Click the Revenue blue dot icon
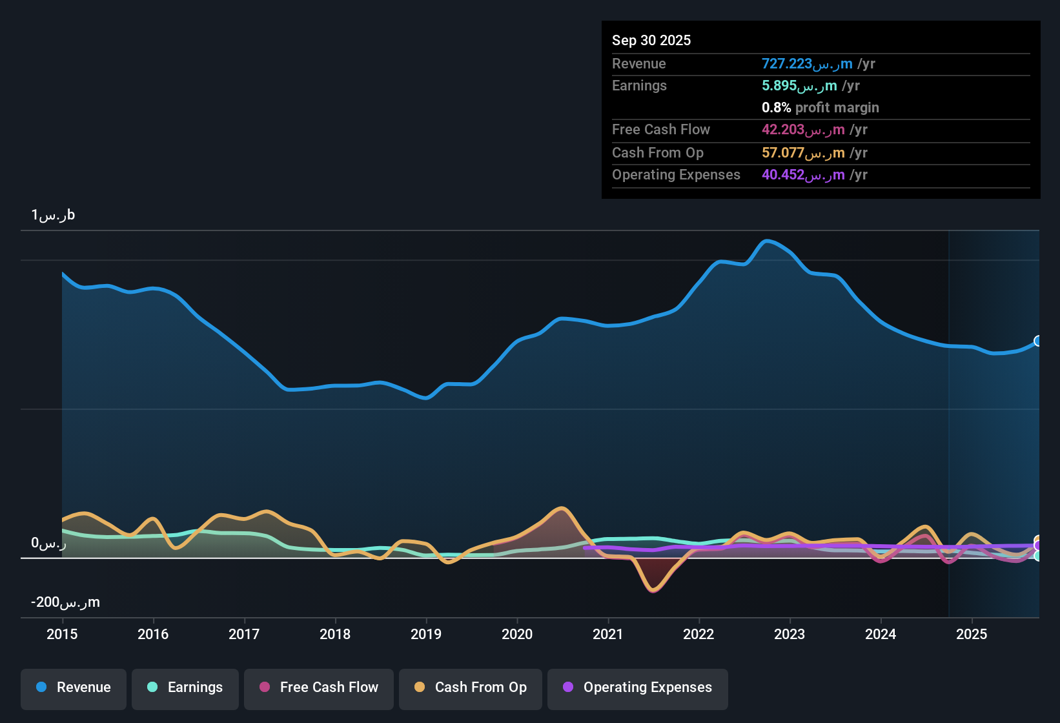This screenshot has width=1060, height=723. (41, 687)
